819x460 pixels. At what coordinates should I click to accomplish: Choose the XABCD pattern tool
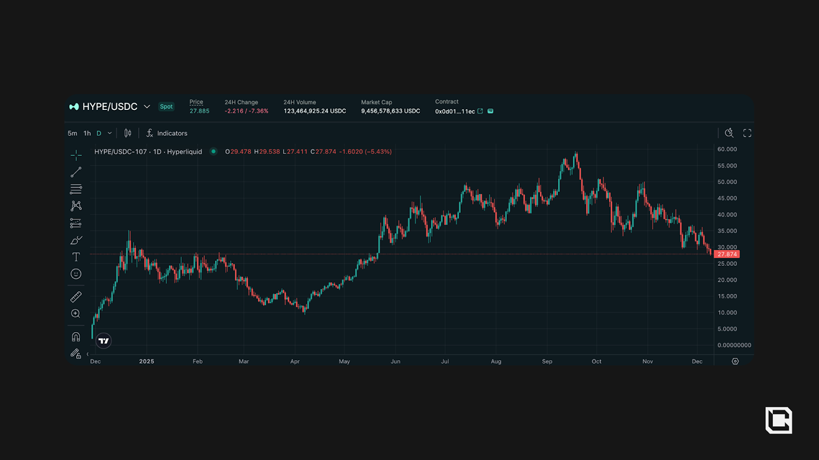click(x=76, y=206)
